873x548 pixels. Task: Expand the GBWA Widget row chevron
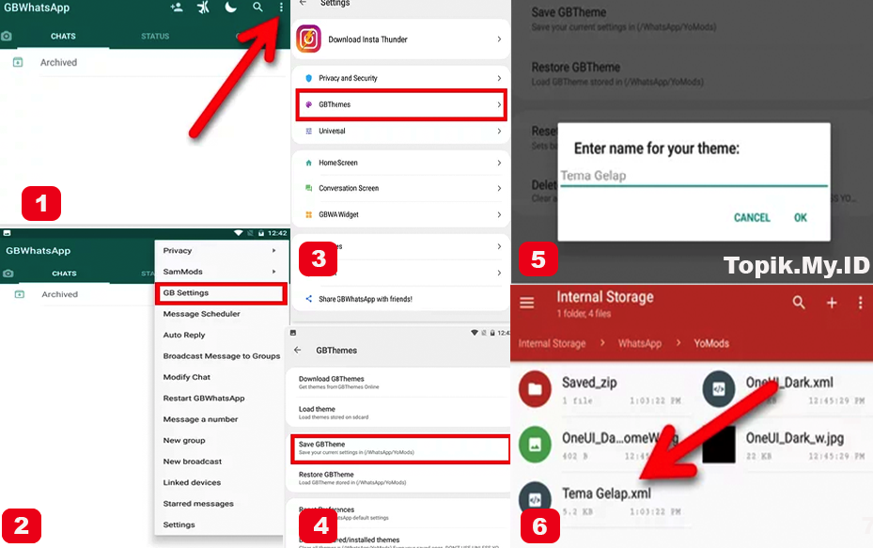(x=499, y=214)
